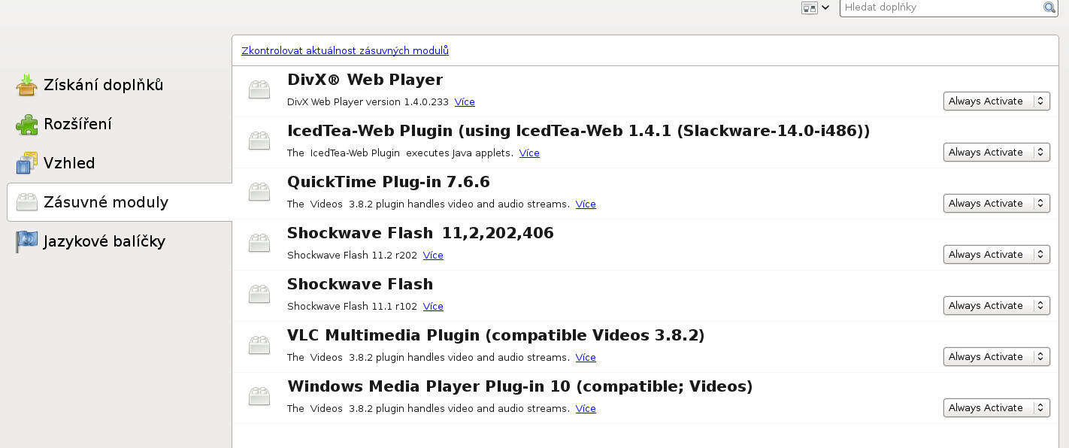Switch to the Získání doplňků category
Screen dimensions: 1069x448
coord(120,85)
